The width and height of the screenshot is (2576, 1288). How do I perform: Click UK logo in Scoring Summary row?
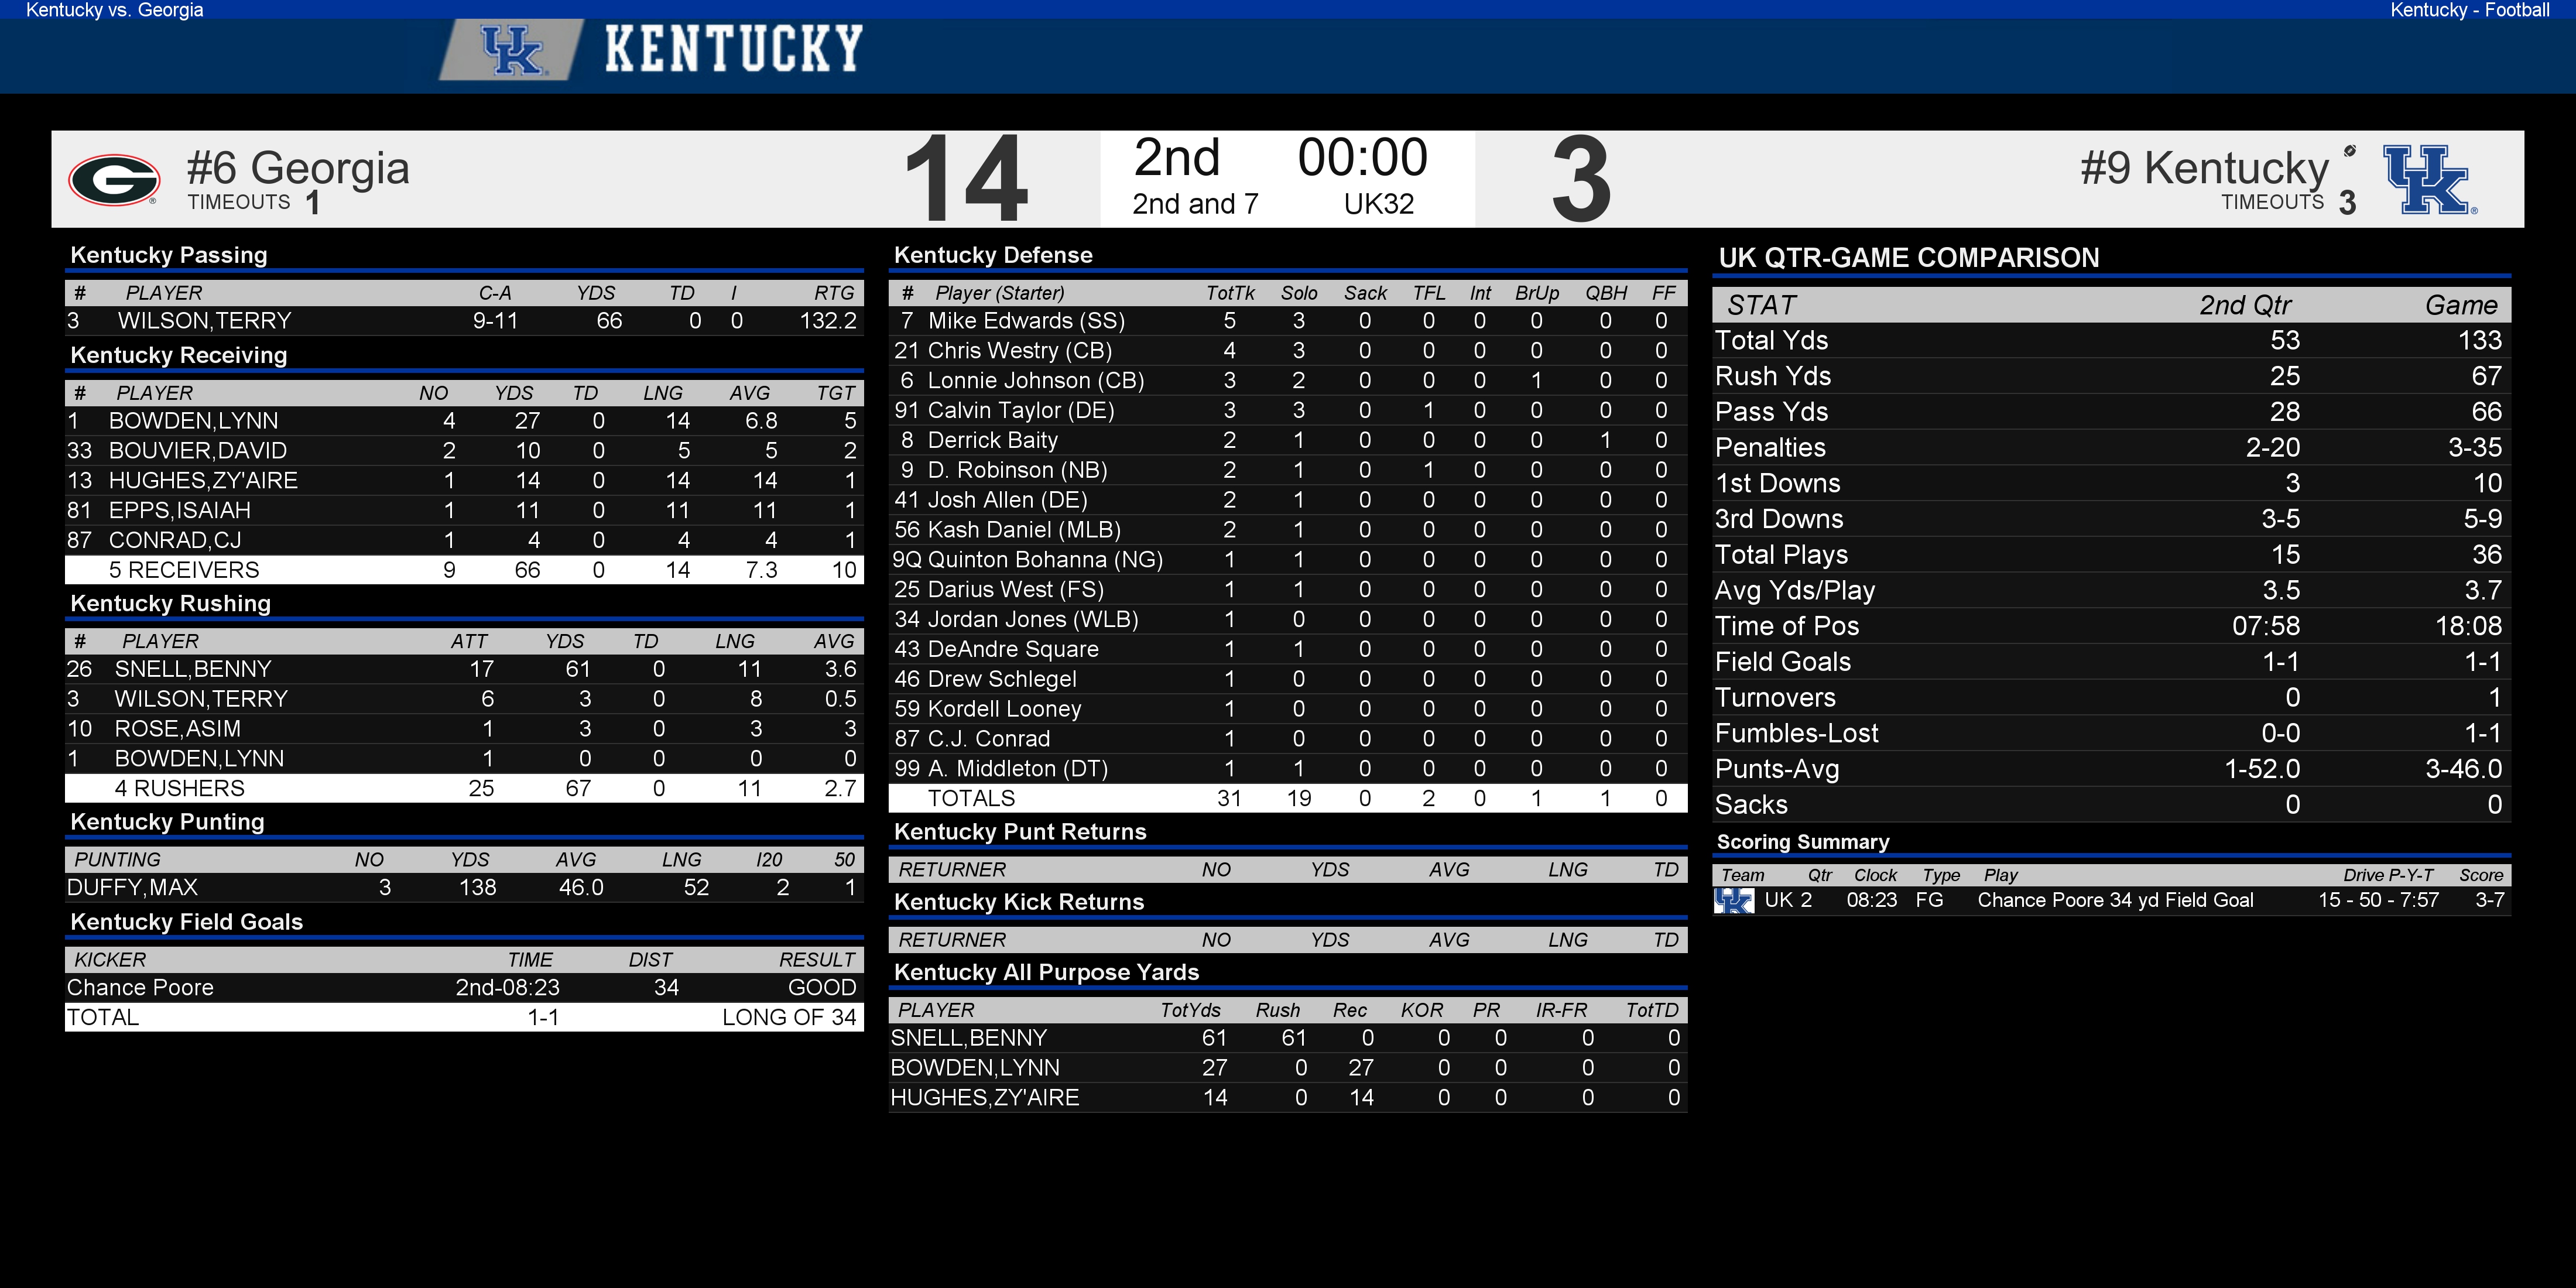tap(1734, 901)
